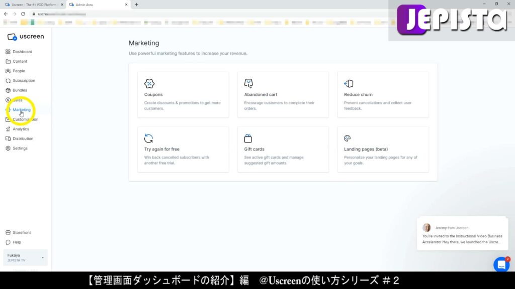Open Storefront link in sidebar
Viewport: 515px width, 289px height.
point(22,233)
